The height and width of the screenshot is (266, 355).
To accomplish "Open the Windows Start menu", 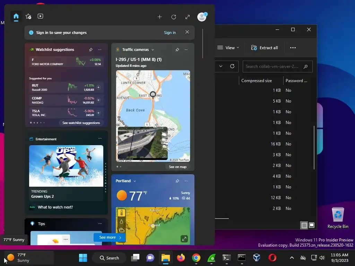I will [83, 258].
